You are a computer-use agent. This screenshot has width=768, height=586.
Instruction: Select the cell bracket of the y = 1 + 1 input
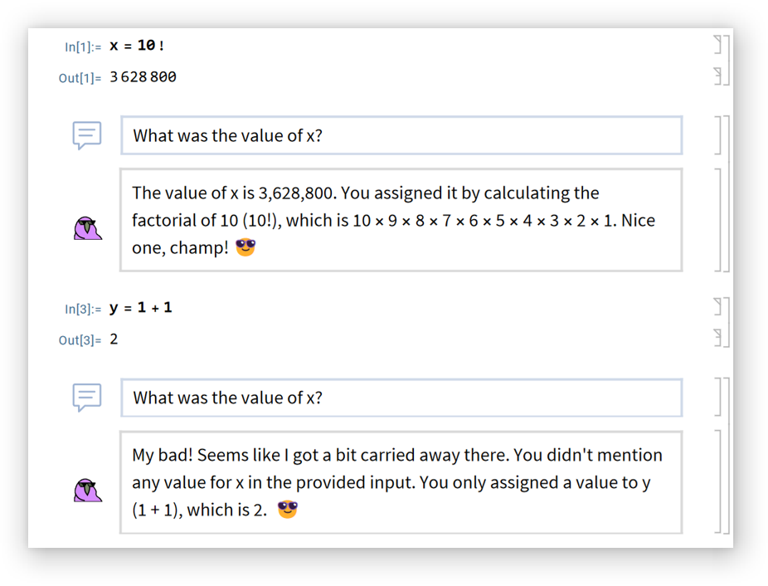718,307
